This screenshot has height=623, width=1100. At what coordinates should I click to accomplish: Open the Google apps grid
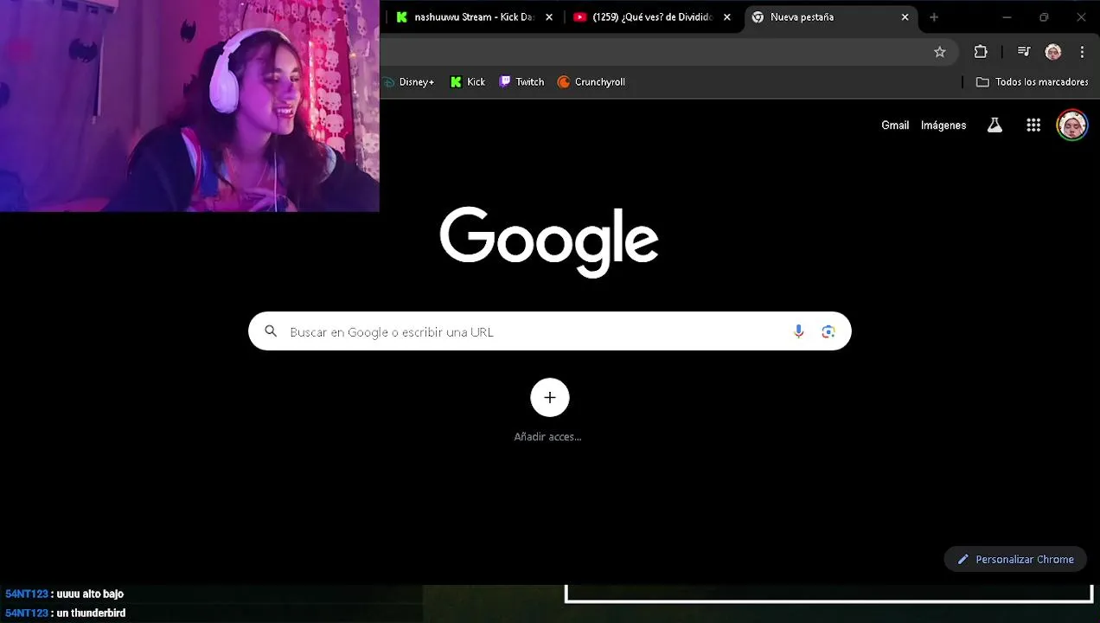click(x=1033, y=125)
